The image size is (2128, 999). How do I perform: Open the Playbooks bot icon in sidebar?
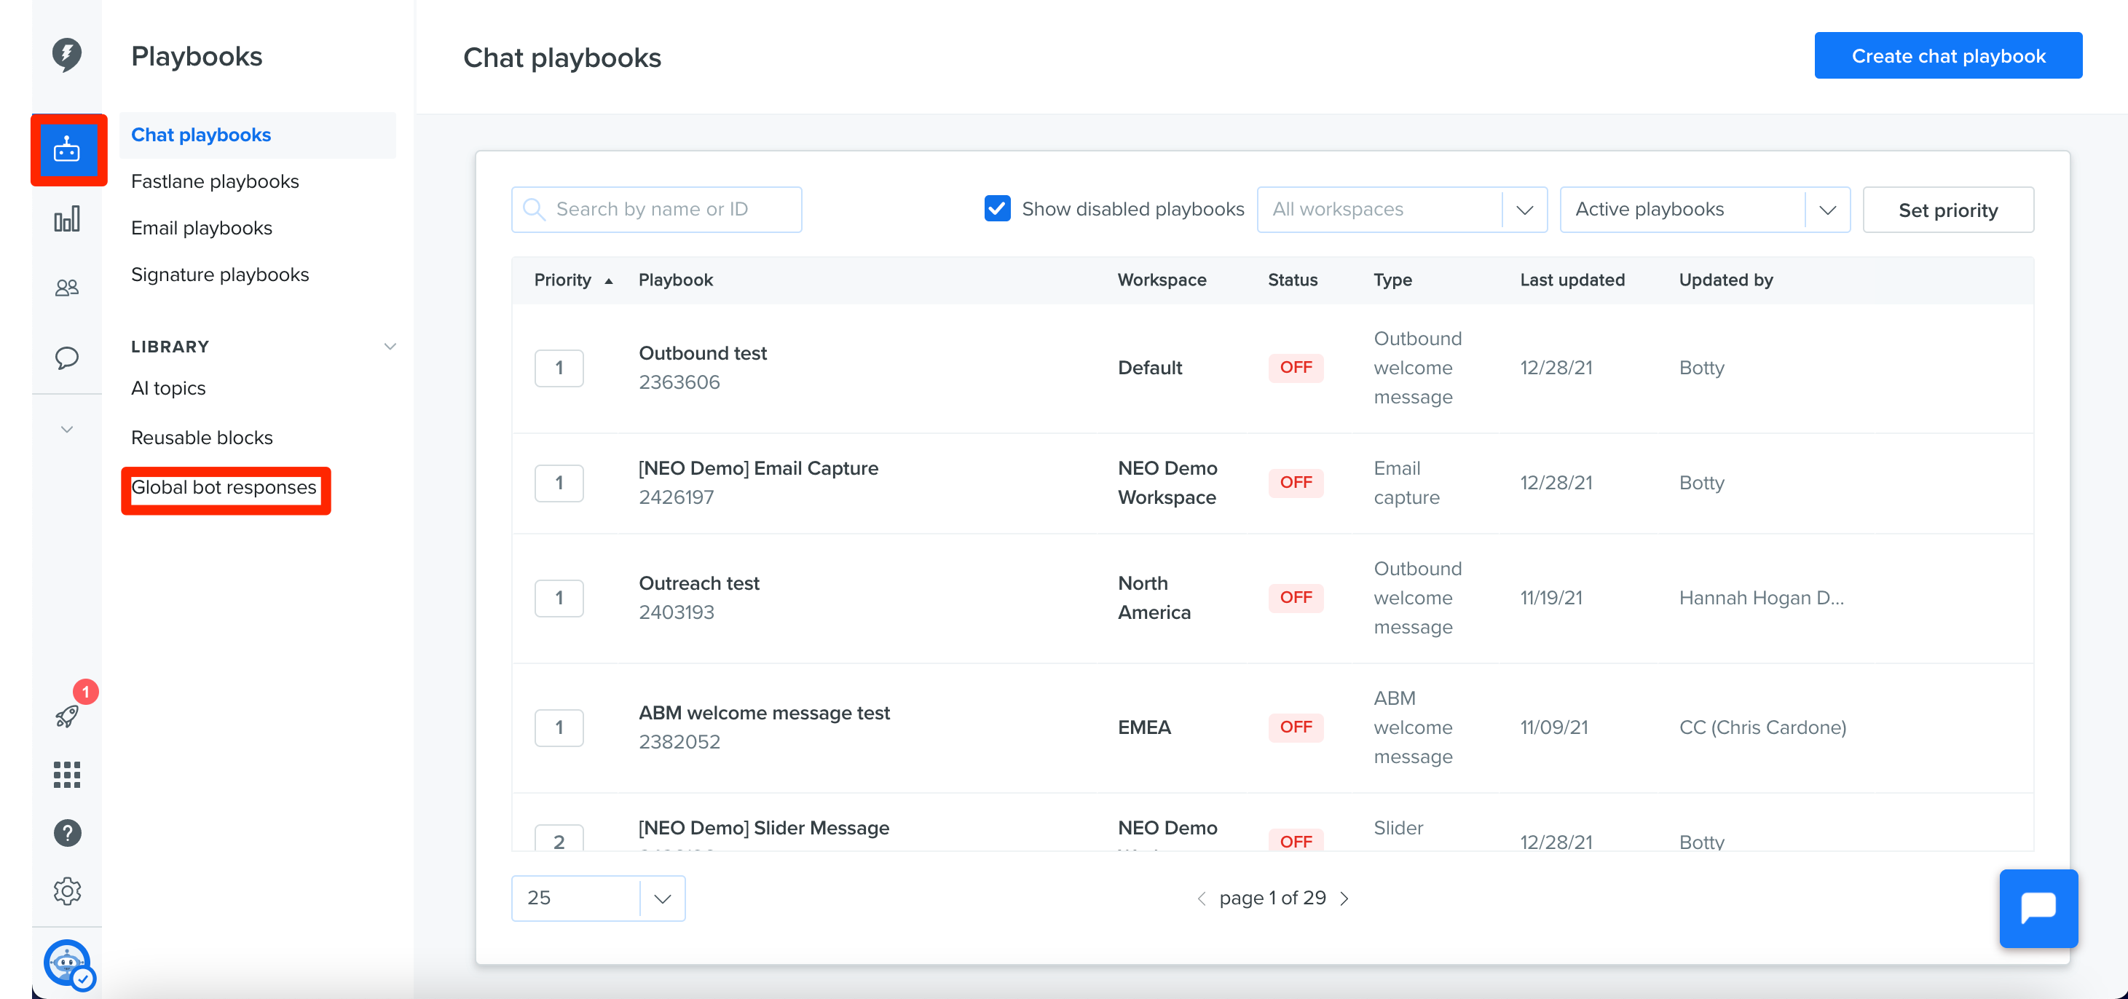tap(67, 149)
